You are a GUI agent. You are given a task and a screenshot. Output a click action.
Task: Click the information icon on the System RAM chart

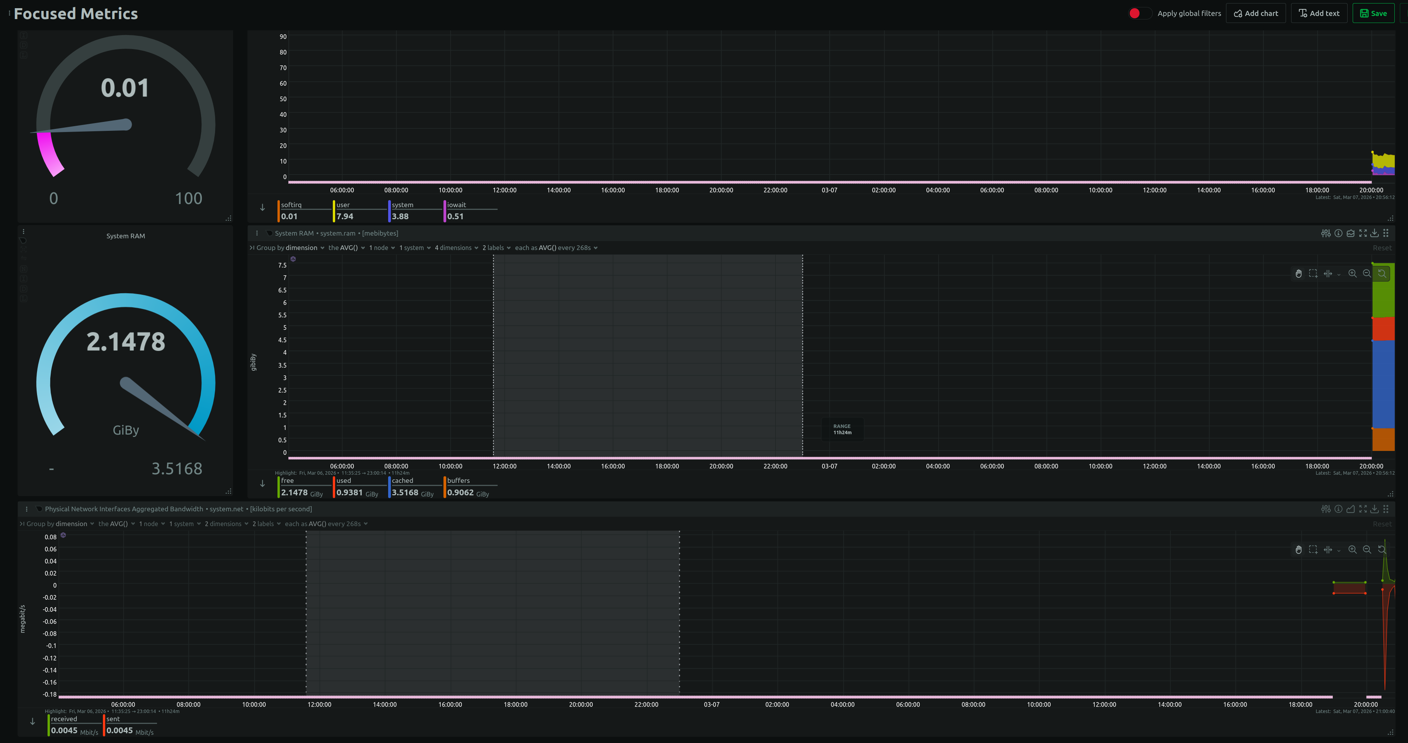[1338, 233]
